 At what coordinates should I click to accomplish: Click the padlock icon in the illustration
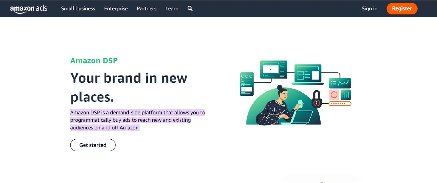317,99
